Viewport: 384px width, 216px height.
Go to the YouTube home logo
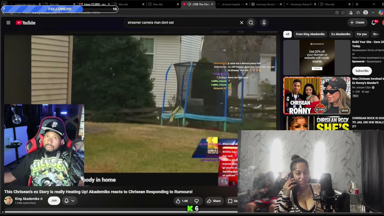tap(26, 22)
